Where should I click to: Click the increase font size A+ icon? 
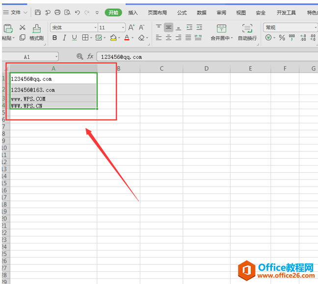tap(132, 27)
